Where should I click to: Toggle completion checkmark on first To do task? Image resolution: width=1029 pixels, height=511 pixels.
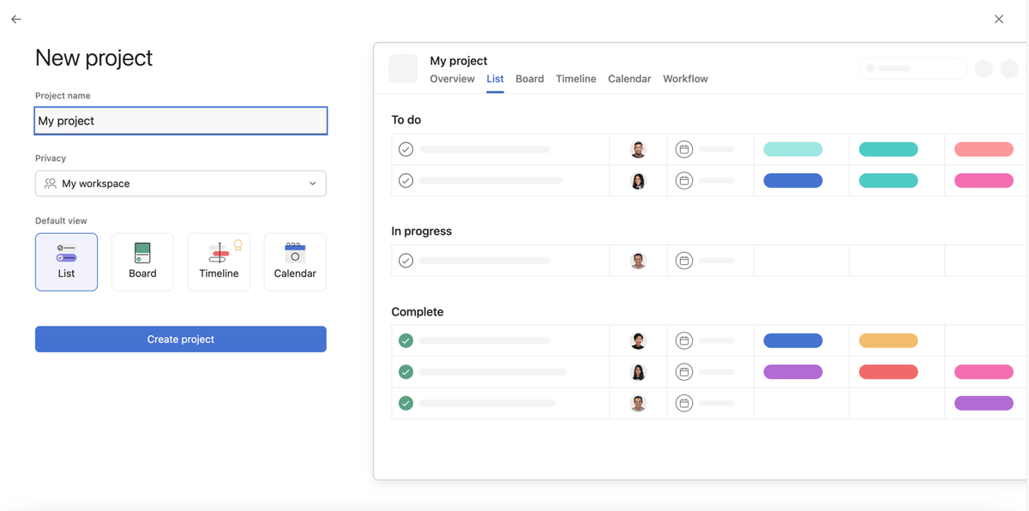coord(406,148)
